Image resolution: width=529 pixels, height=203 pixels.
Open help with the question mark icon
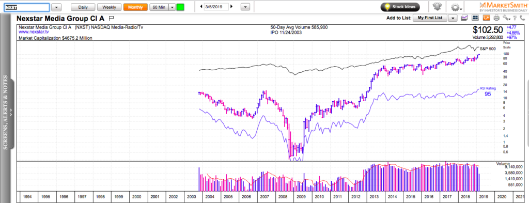pyautogui.click(x=515, y=18)
